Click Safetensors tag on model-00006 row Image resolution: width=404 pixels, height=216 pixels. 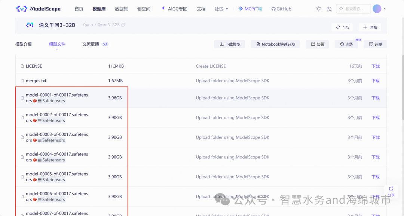click(x=51, y=200)
